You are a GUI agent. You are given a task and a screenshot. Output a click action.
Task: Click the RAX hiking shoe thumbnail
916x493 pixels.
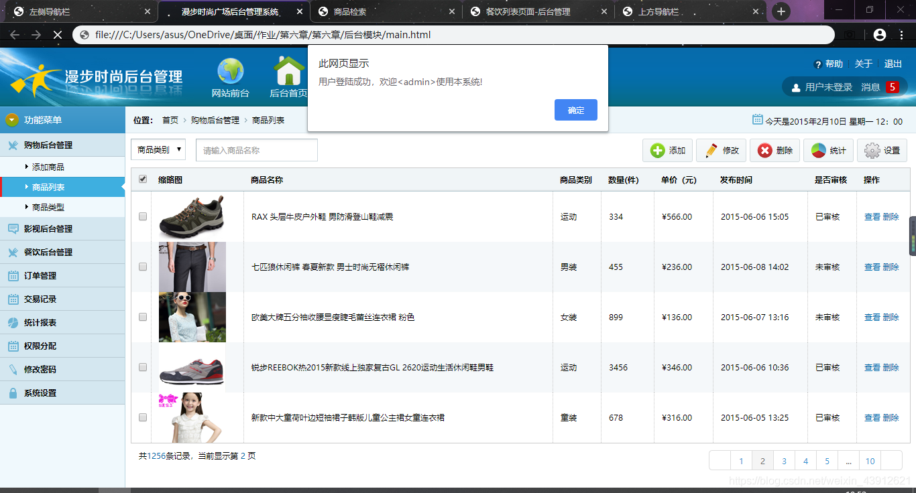tap(192, 216)
